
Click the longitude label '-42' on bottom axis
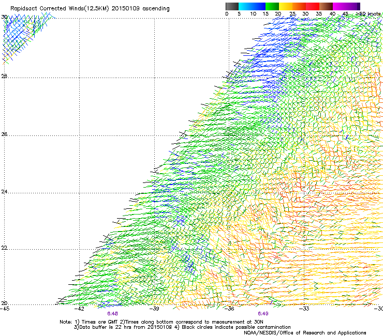(79, 309)
